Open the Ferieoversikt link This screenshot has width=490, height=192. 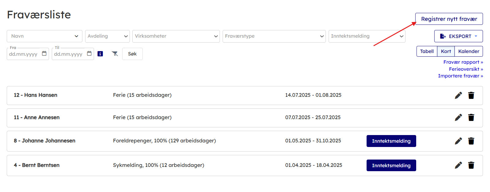(466, 69)
